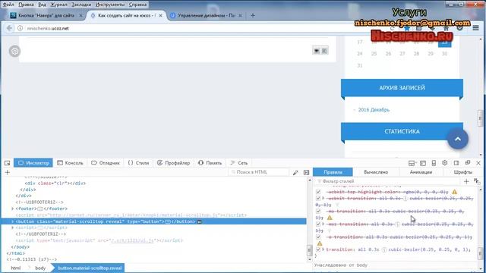Screen dimensions: 486x273
Task: Click the frame selection layout icon
Action: click(412, 163)
